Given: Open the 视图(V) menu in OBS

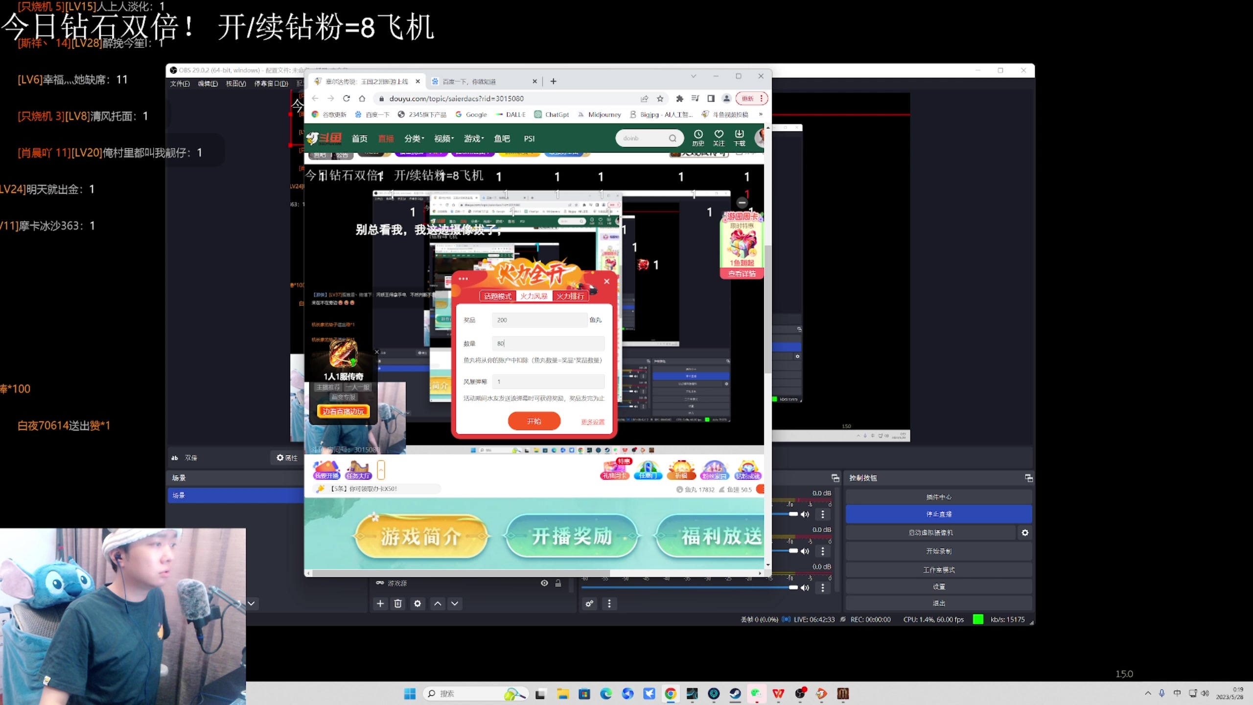Looking at the screenshot, I should coord(236,83).
